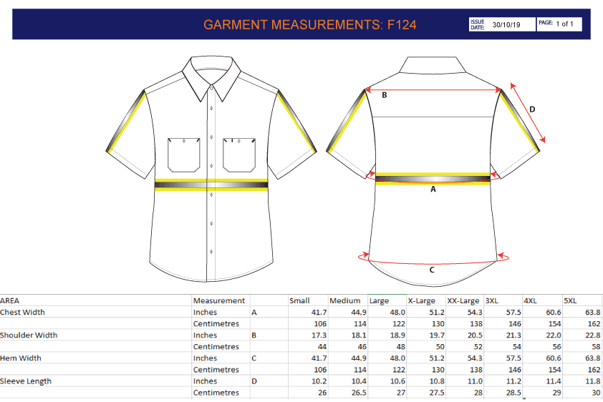Click the page indicator "1 of 1"
603x402 pixels.
pyautogui.click(x=564, y=24)
